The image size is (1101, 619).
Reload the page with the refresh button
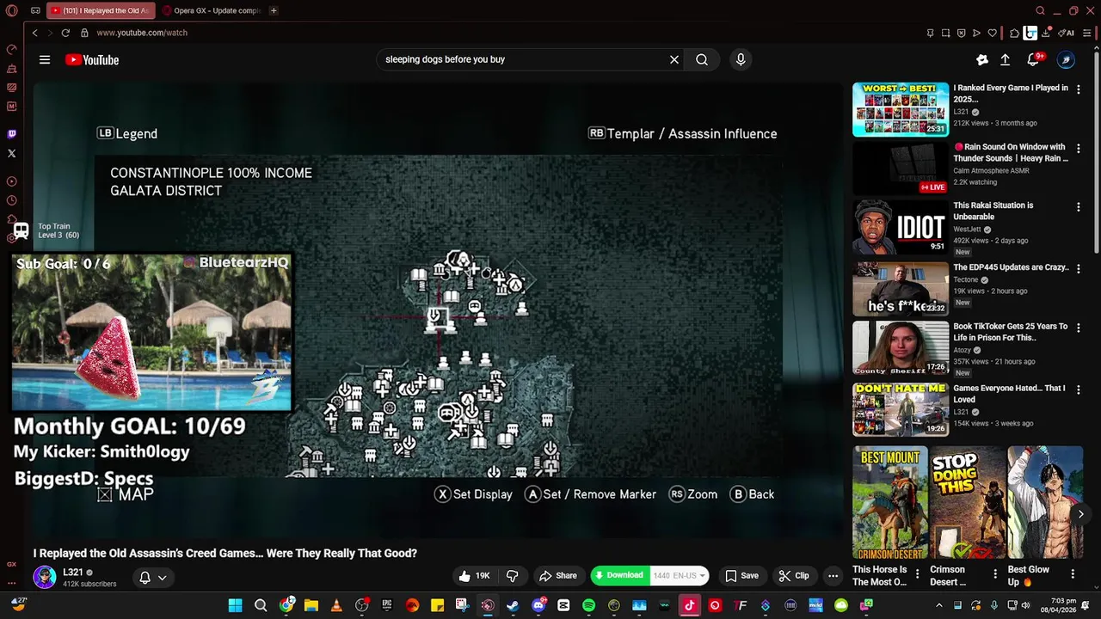[65, 33]
